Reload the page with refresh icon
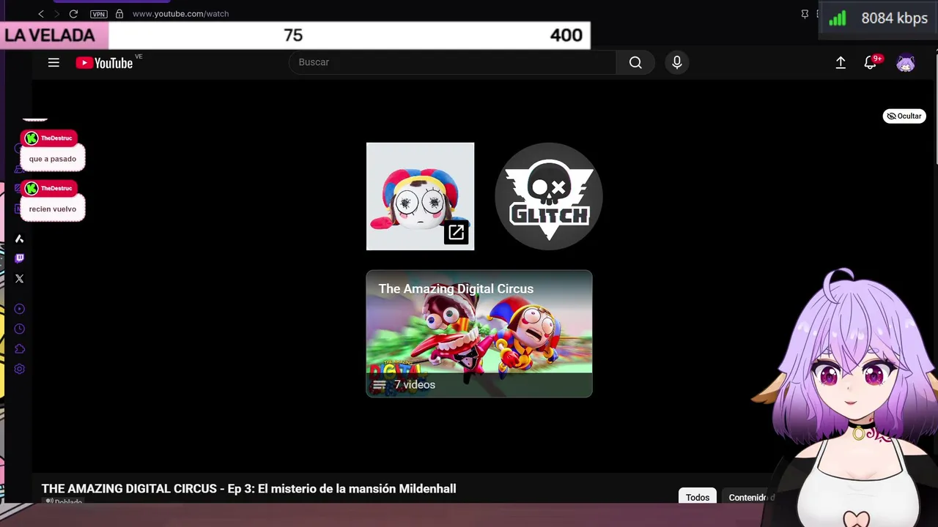This screenshot has height=527, width=938. click(73, 14)
